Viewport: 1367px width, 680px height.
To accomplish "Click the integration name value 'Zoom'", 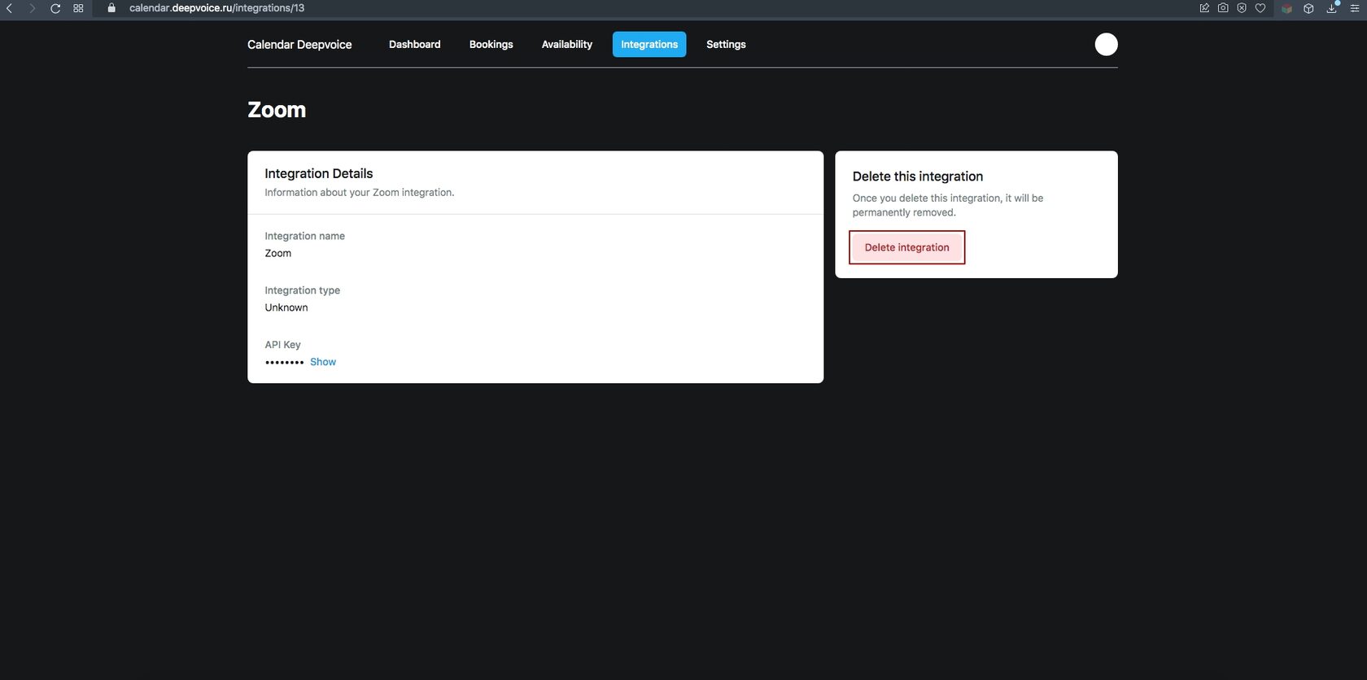I will click(x=278, y=253).
